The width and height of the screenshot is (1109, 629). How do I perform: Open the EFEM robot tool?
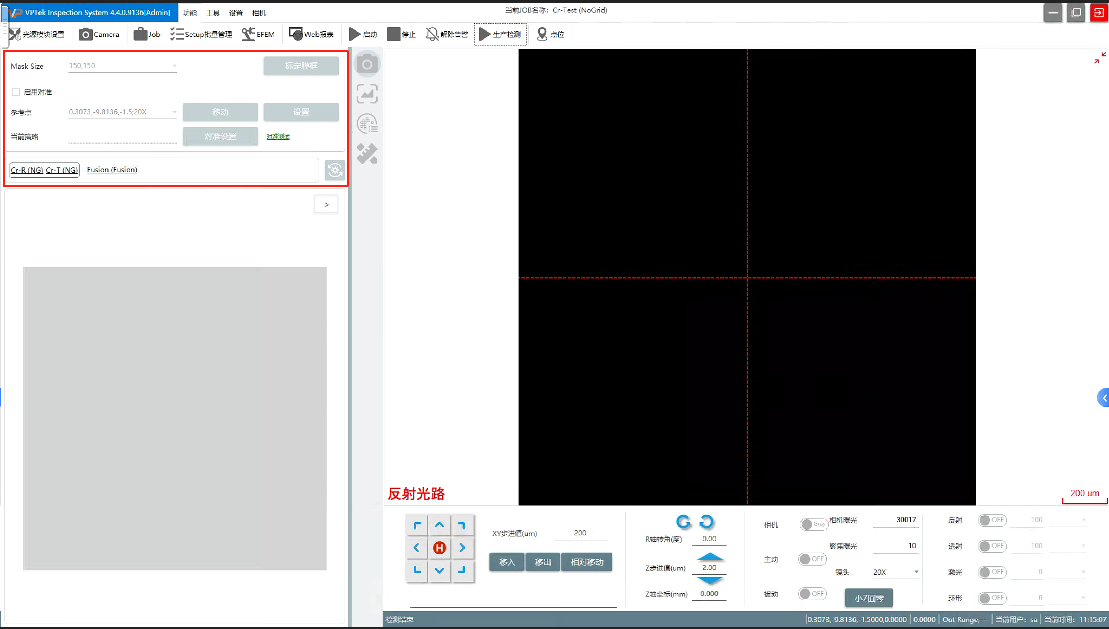click(x=258, y=34)
